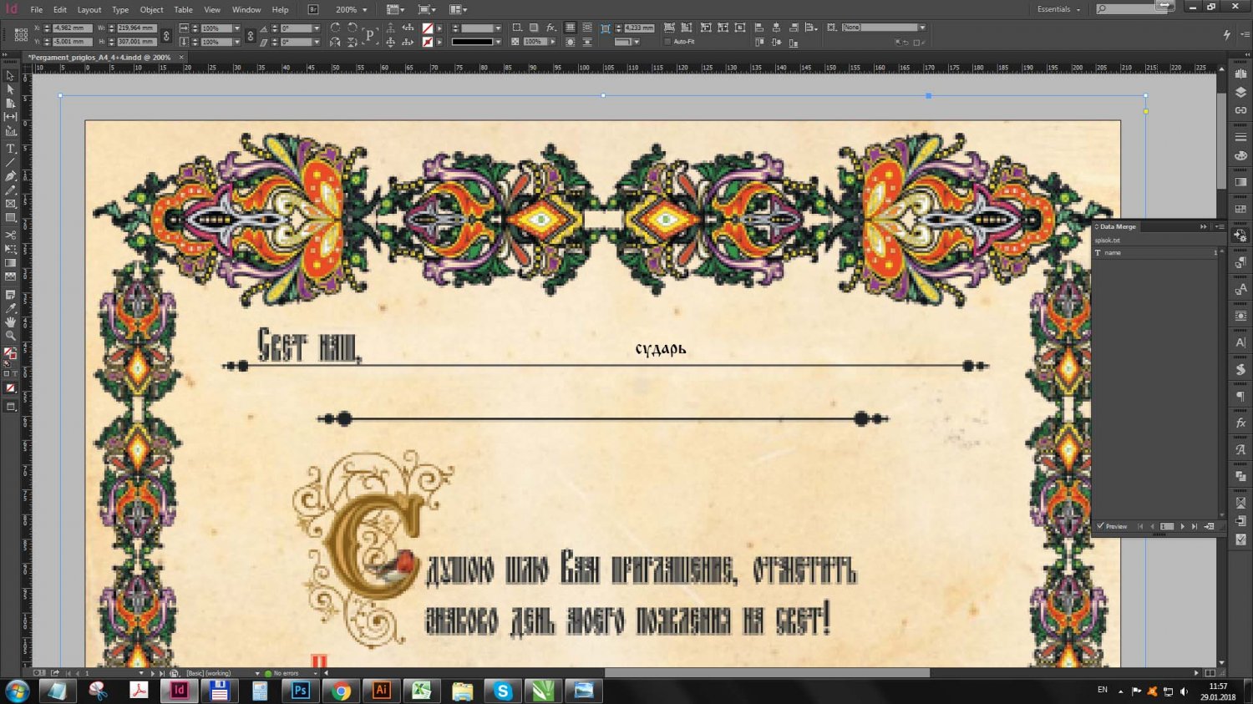Click the Fill Frame Proportionally icon
The image size is (1253, 704).
point(669,28)
